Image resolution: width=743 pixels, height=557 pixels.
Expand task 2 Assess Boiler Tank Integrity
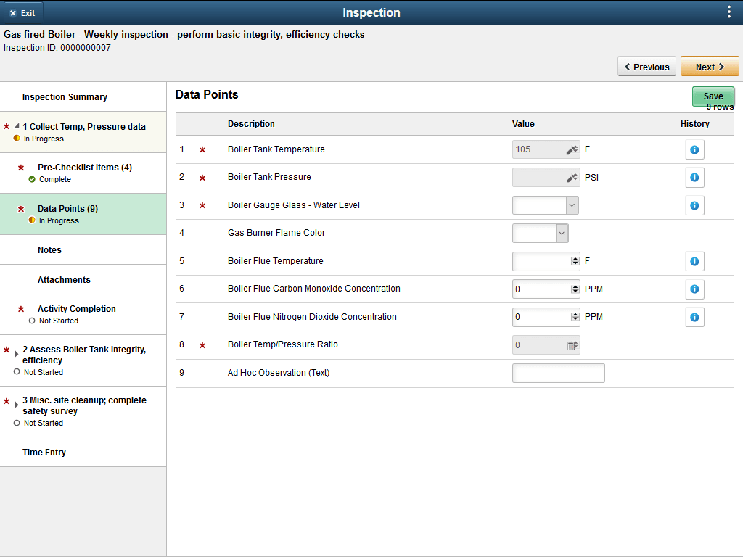tap(17, 353)
